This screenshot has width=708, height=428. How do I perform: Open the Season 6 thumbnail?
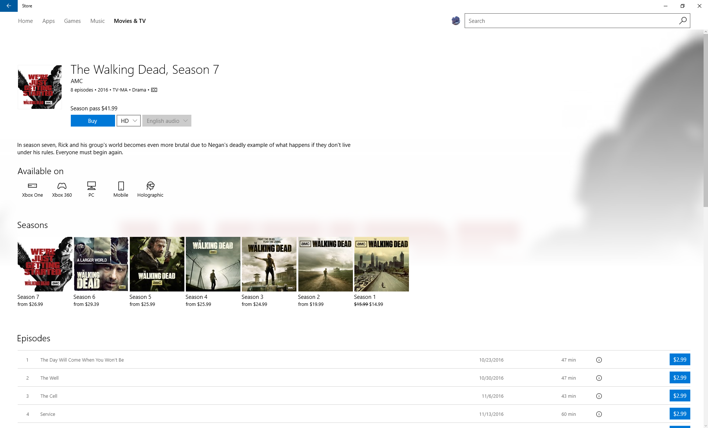101,264
